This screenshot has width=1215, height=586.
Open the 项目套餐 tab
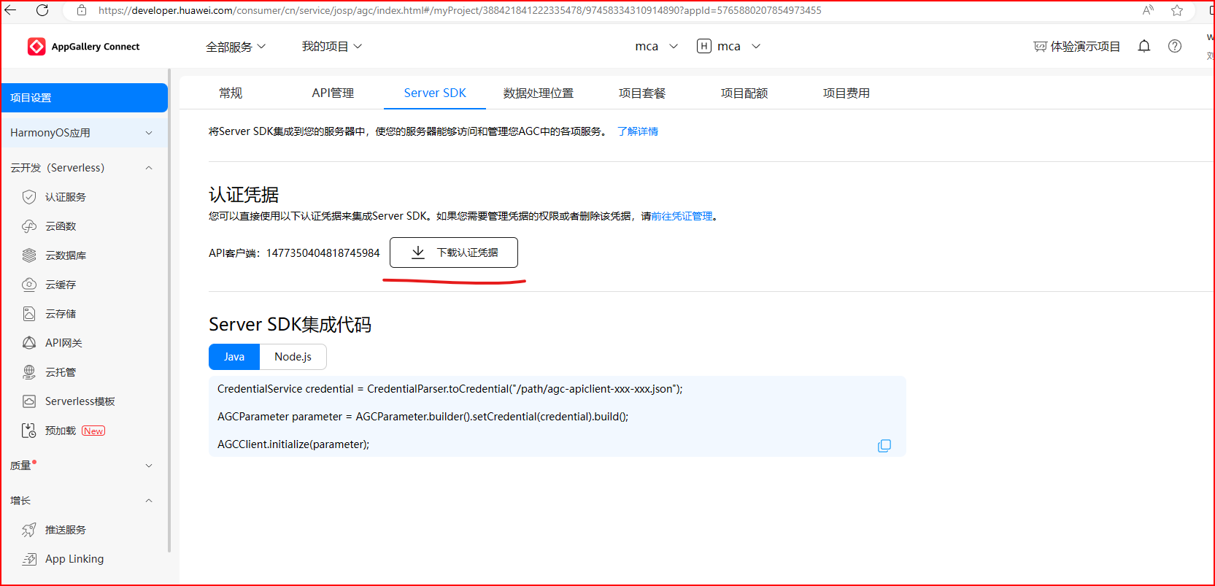[642, 93]
